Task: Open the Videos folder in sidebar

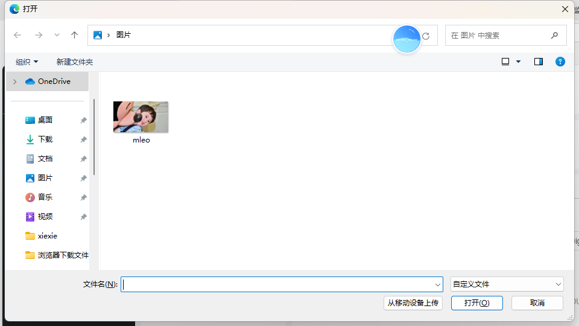Action: (x=45, y=217)
